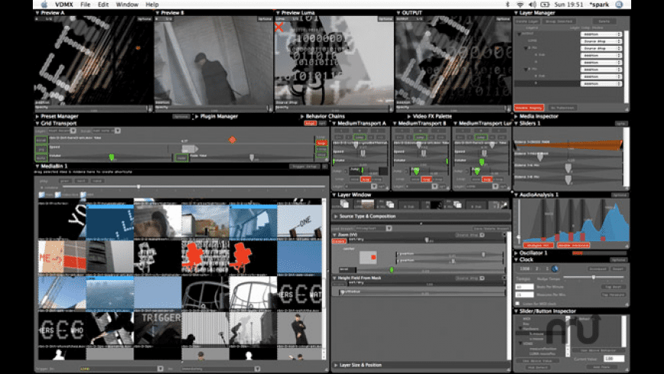Toggle red button at Layer Manager bottom

click(x=529, y=108)
